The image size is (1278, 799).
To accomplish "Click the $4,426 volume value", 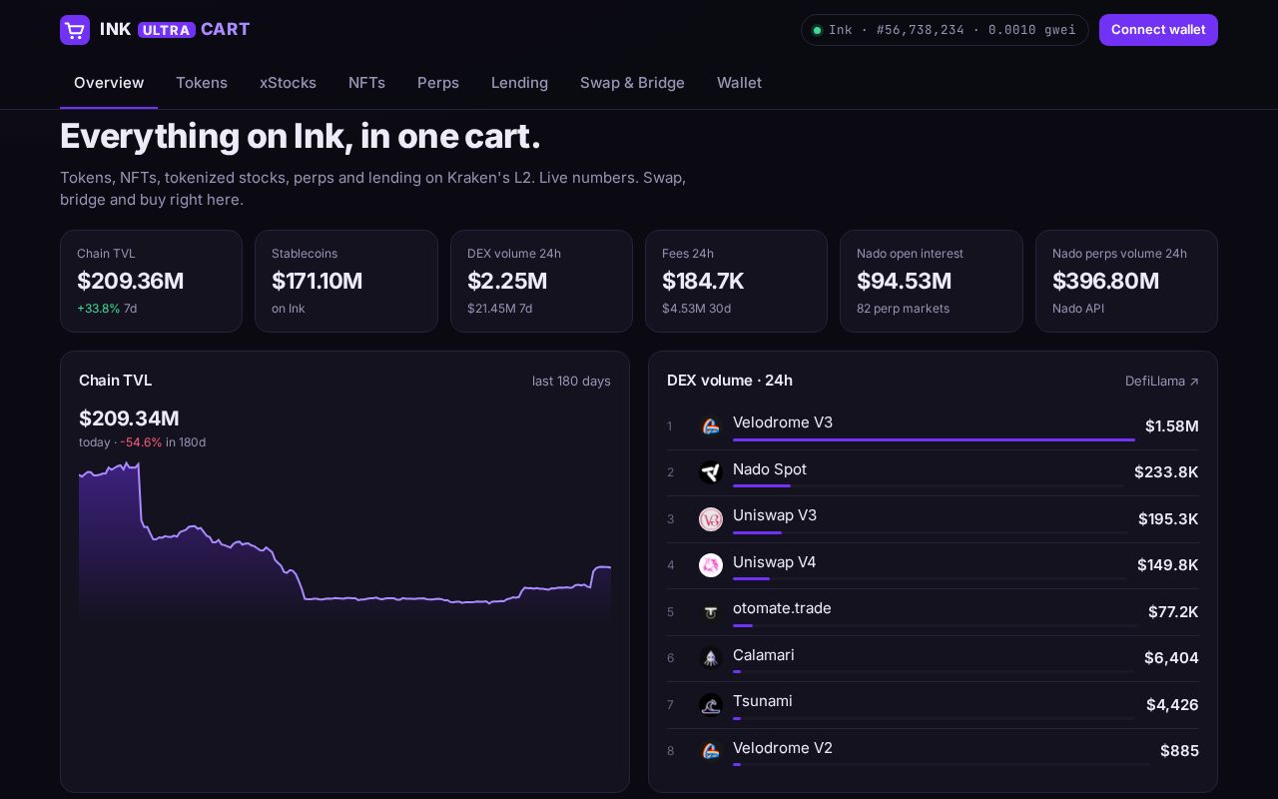I will coord(1172,705).
